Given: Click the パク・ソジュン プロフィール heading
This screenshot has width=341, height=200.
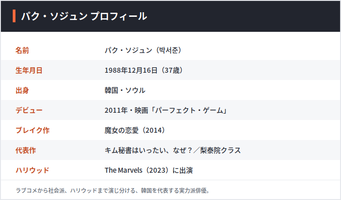Looking at the screenshot, I should click(84, 16).
